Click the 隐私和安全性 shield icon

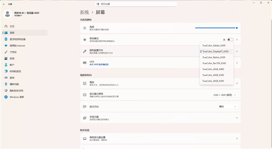click(x=6, y=91)
